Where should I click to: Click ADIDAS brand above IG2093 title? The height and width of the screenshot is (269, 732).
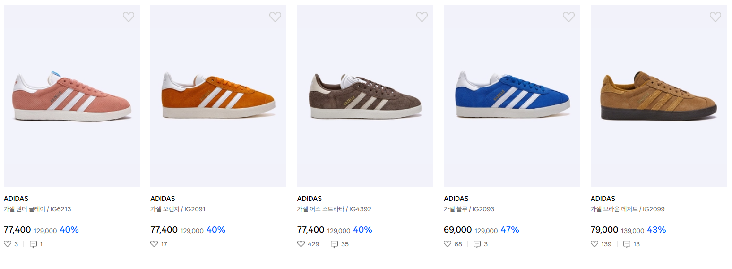coord(456,199)
